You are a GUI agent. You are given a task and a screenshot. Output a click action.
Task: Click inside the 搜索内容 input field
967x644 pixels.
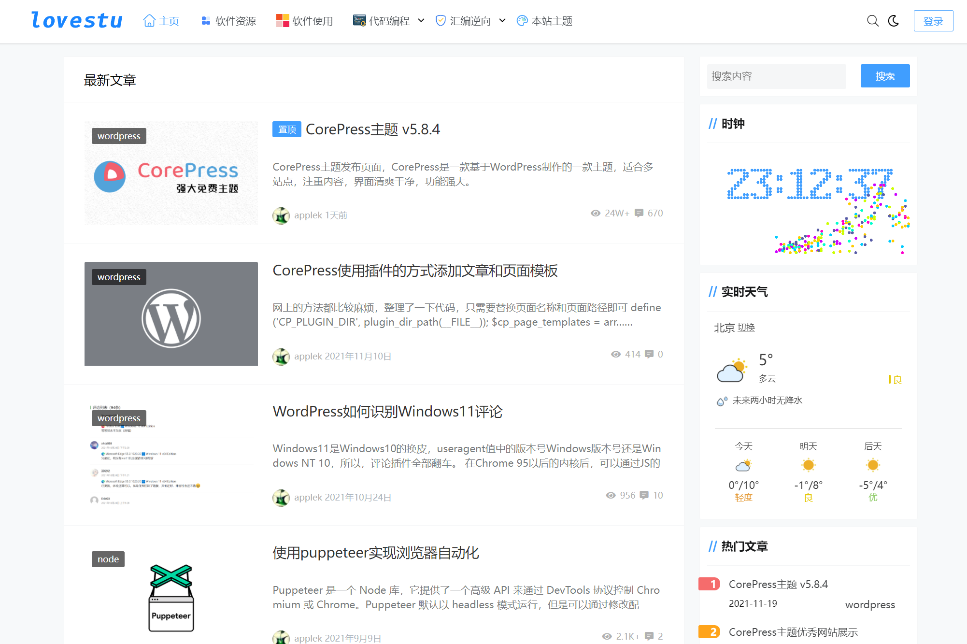[776, 76]
